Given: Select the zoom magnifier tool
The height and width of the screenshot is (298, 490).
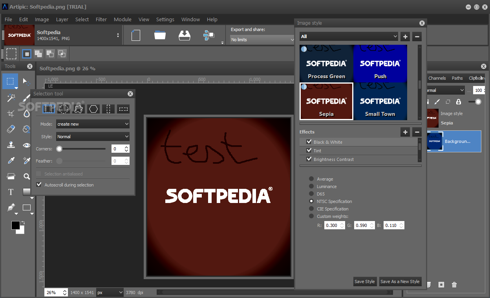Looking at the screenshot, I should pos(27,176).
